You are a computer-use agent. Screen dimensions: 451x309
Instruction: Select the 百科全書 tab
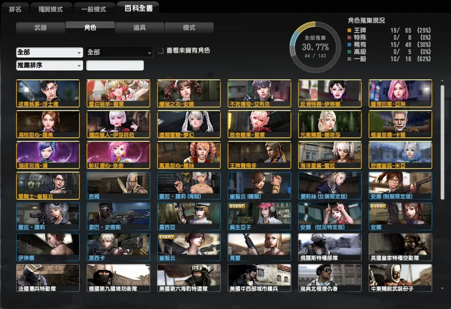[x=138, y=8]
